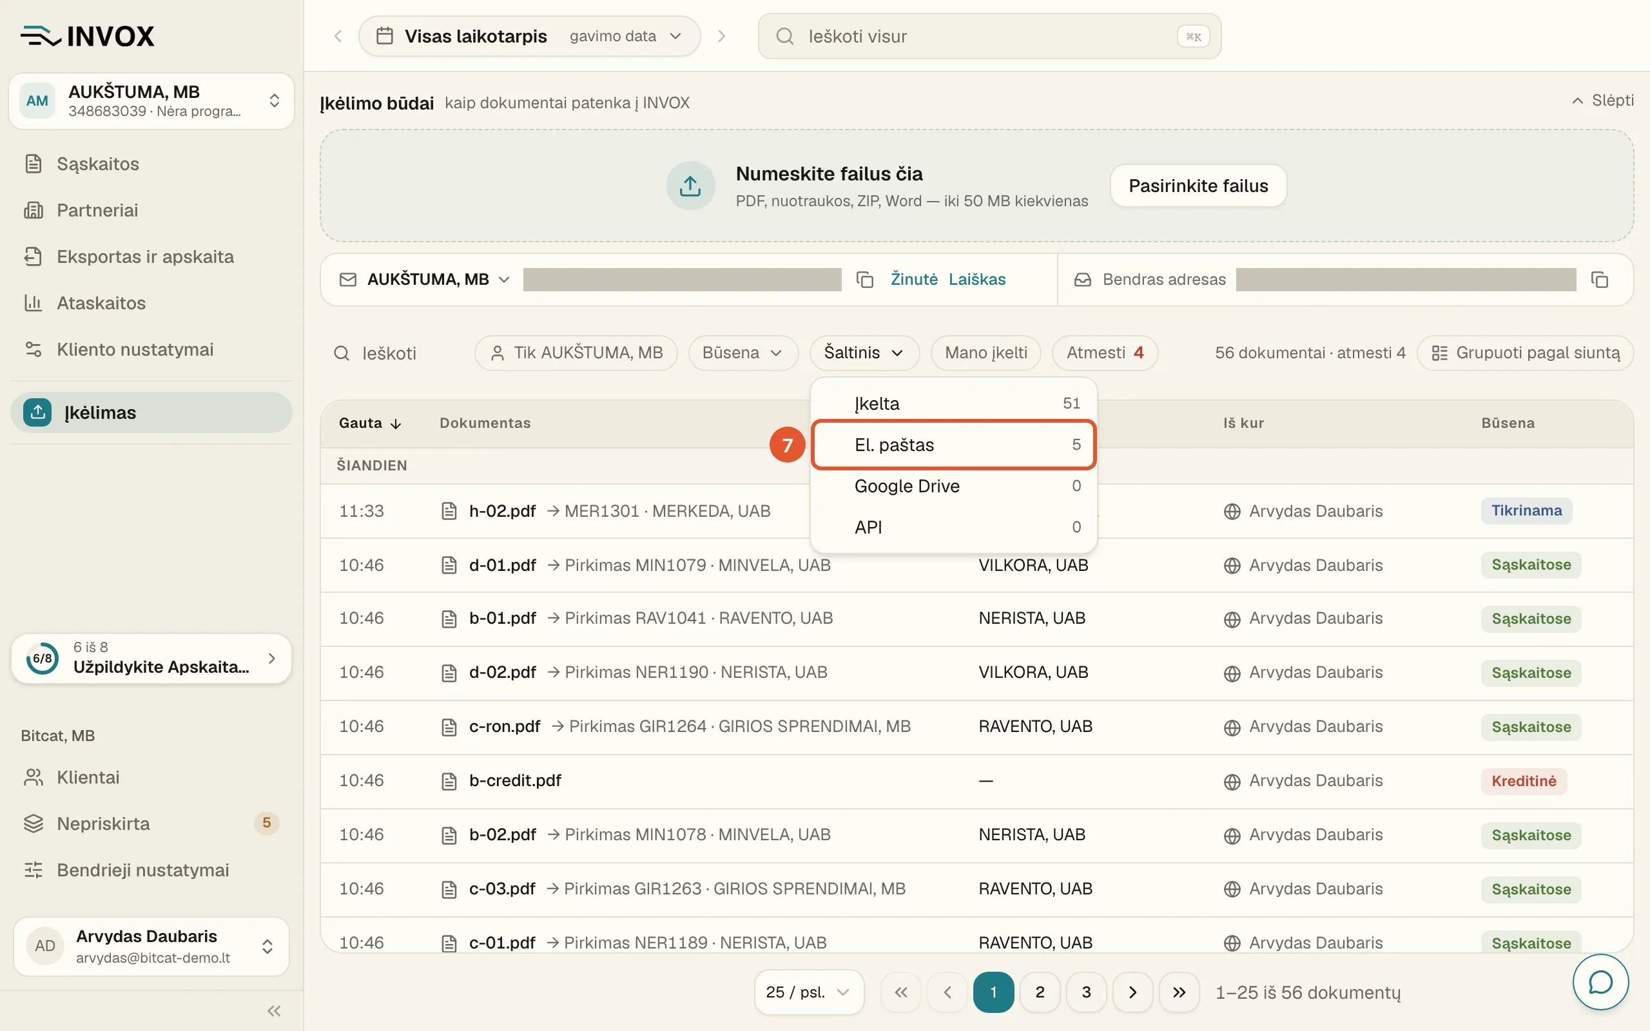
Task: Toggle Mano įkelti filter
Action: 986,352
